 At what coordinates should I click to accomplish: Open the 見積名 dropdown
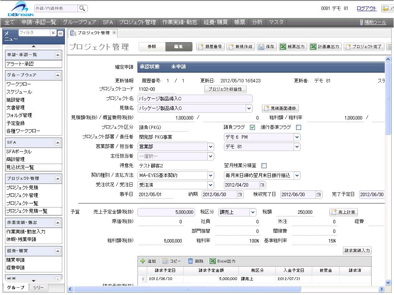(x=249, y=108)
